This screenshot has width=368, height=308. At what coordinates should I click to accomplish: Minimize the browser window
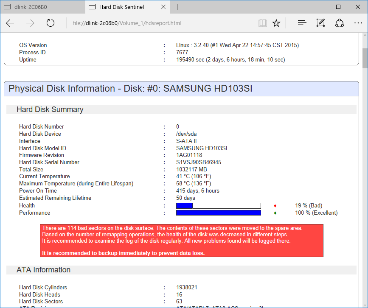click(x=319, y=7)
